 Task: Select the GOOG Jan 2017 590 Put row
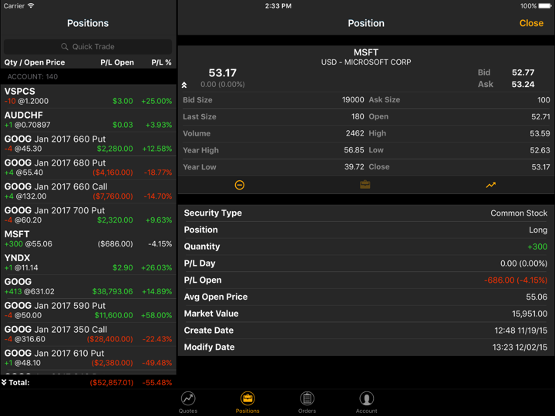pyautogui.click(x=88, y=310)
